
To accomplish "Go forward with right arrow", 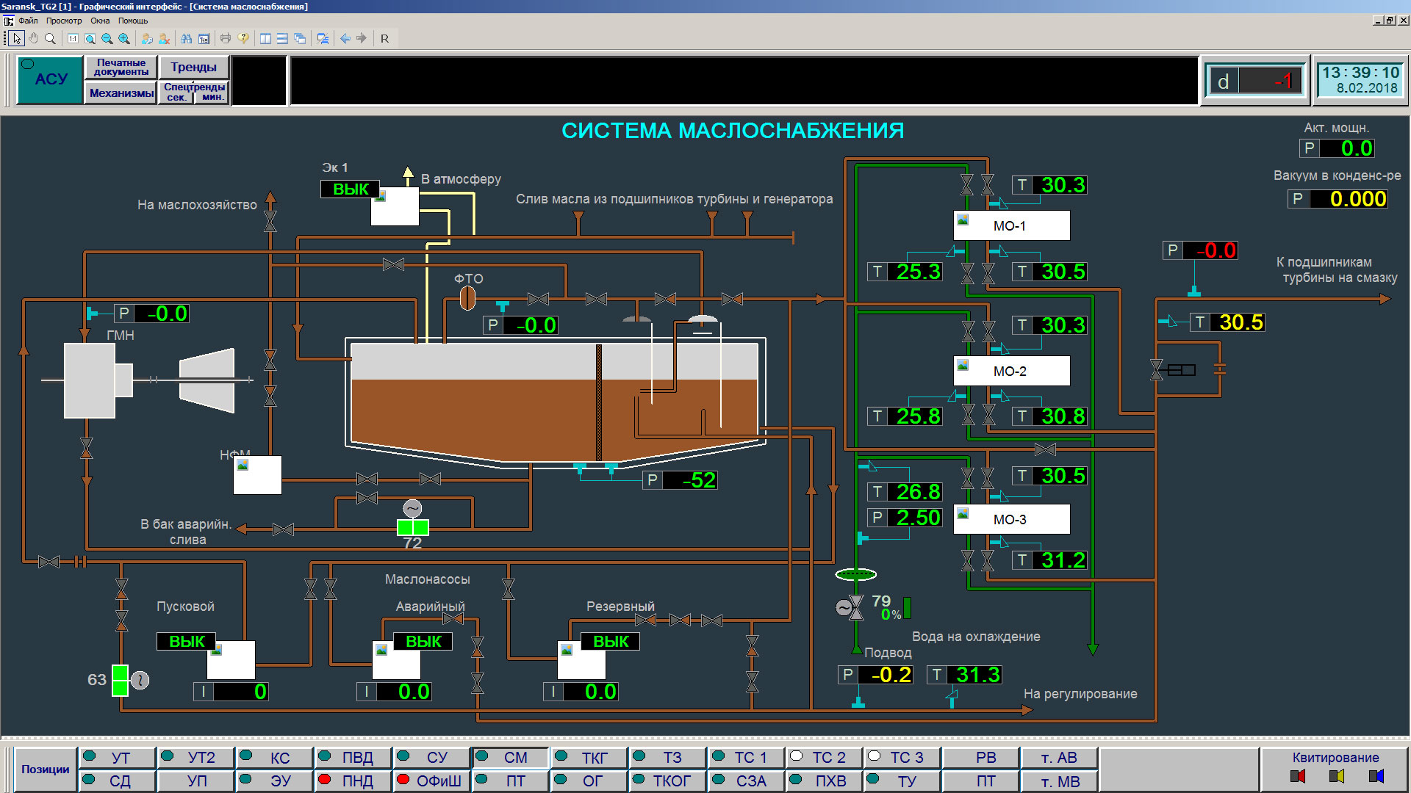I will [362, 38].
